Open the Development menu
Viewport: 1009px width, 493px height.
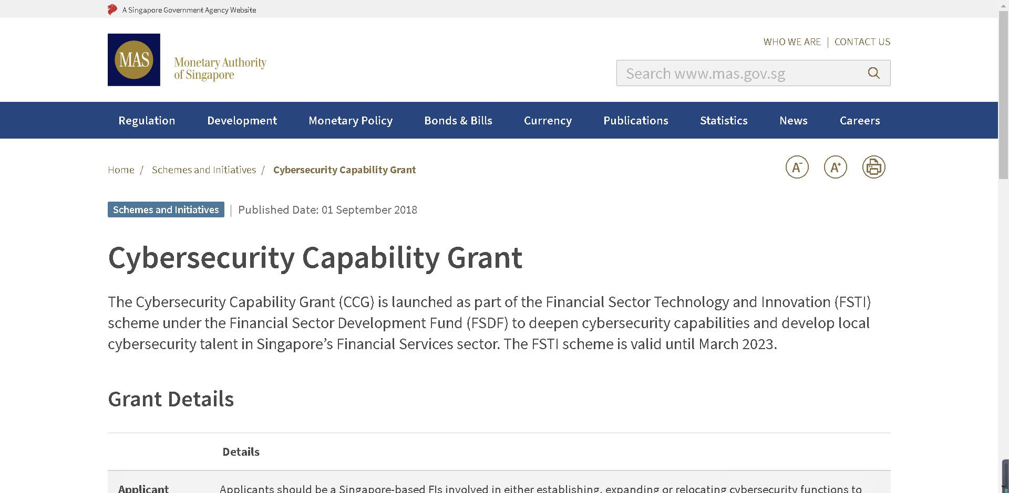242,120
